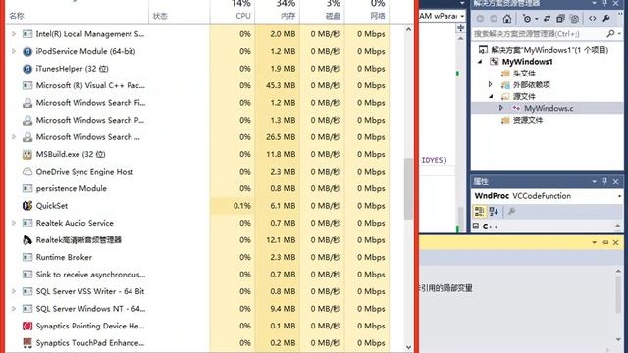Click the pin icon on the yellow output panel

tap(604, 242)
